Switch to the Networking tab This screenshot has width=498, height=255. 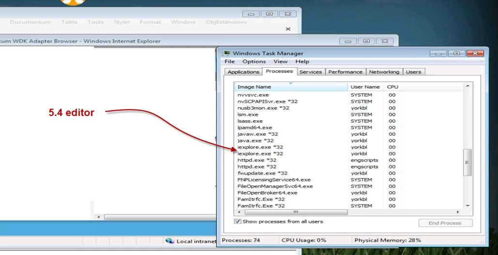pyautogui.click(x=384, y=72)
